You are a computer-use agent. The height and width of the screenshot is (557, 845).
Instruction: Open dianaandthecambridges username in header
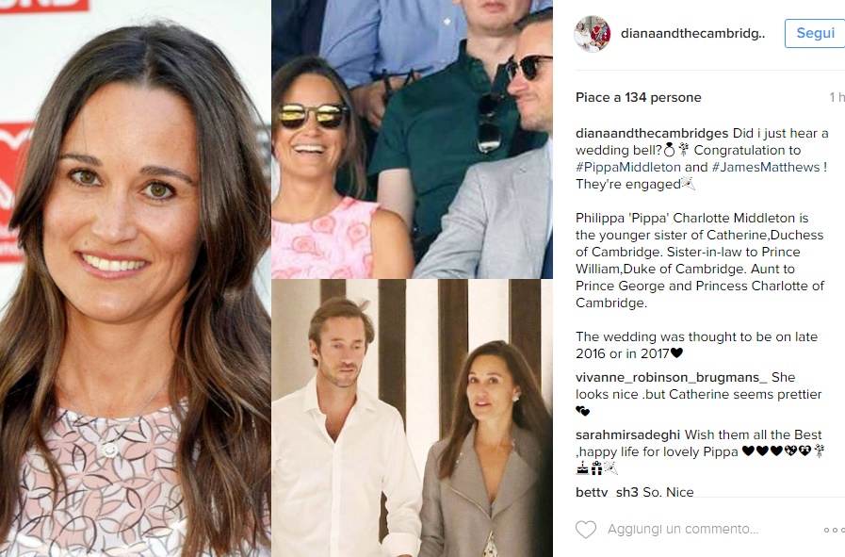pyautogui.click(x=692, y=33)
